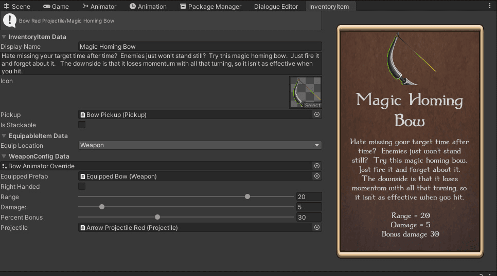Switch to the Animator tab
The image size is (497, 276).
point(100,6)
